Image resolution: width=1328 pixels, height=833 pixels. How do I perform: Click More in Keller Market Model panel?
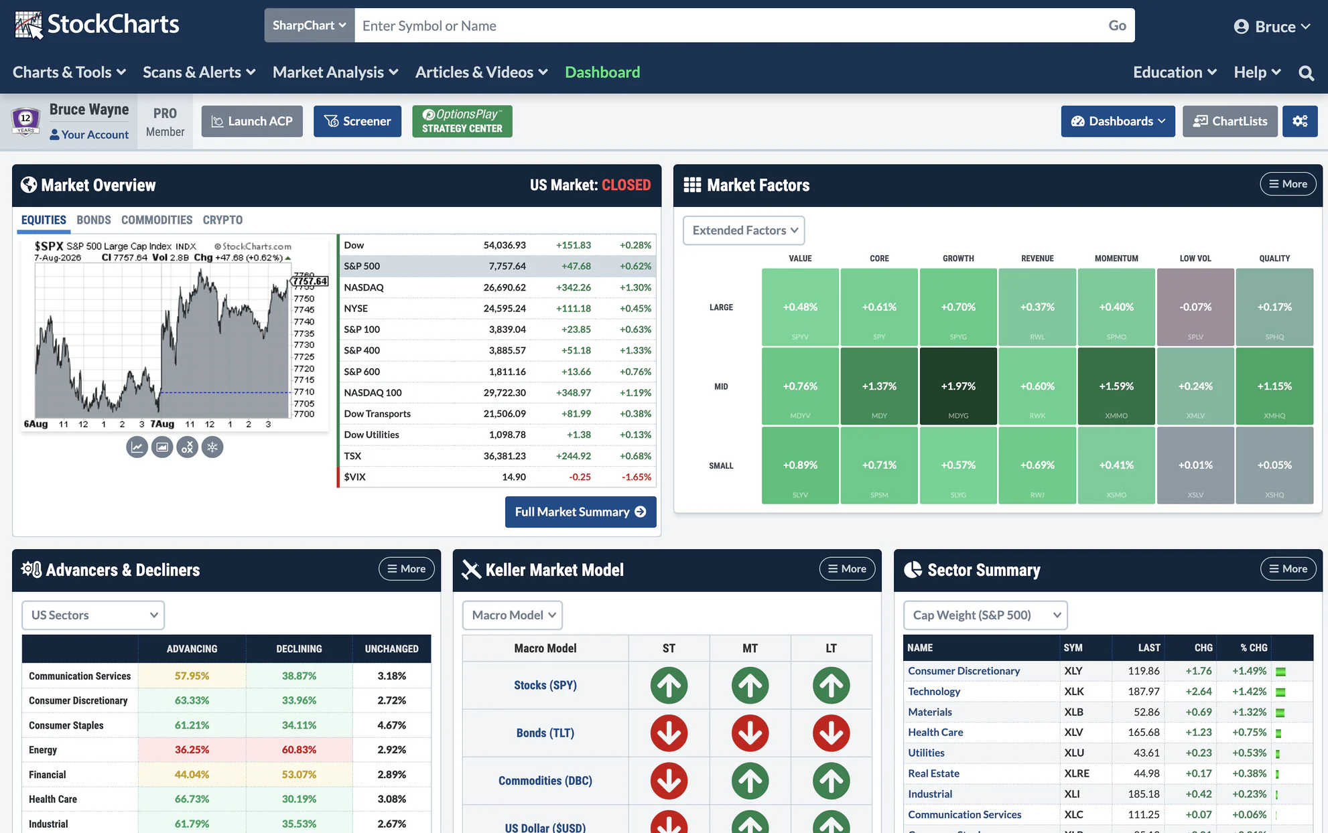tap(847, 569)
